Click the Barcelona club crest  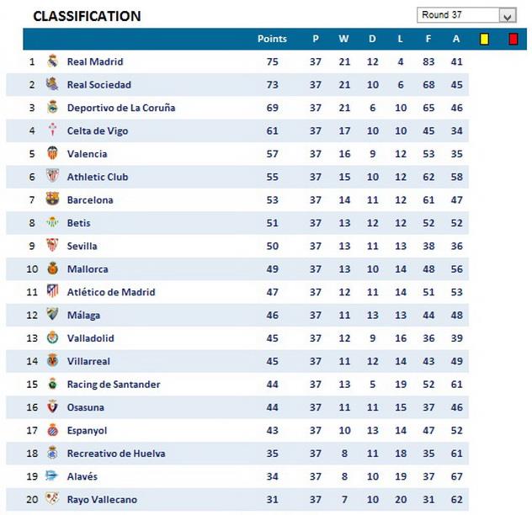52,199
